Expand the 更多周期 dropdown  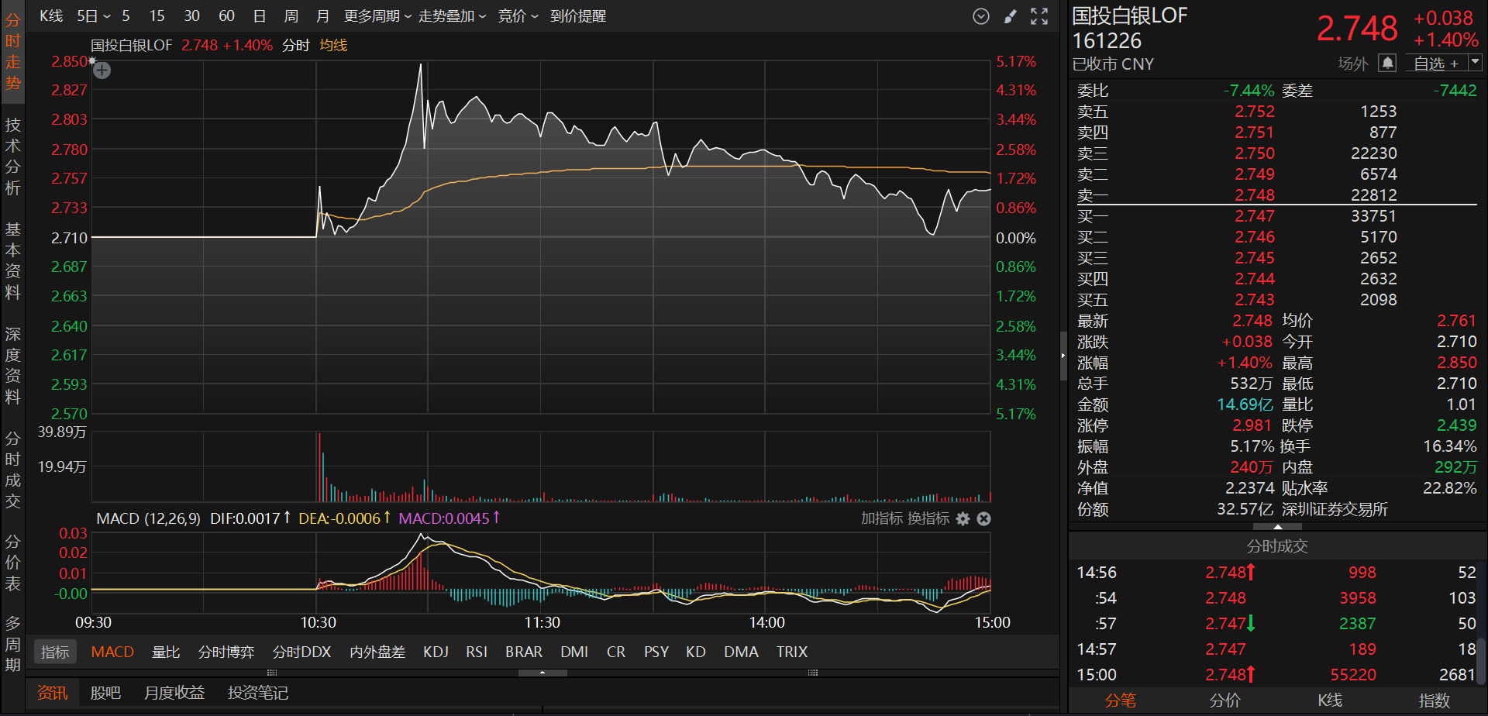point(377,16)
